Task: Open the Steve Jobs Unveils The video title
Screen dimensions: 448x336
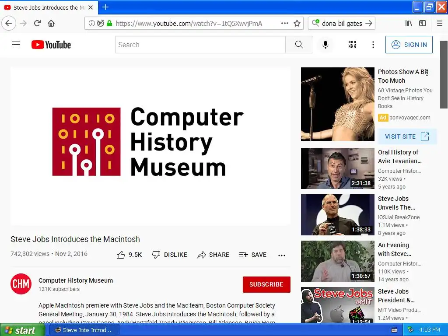Action: coord(396,203)
